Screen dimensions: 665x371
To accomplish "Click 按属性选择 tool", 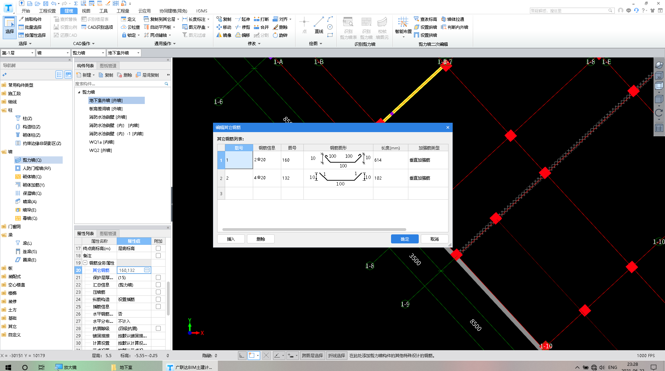I will point(32,35).
